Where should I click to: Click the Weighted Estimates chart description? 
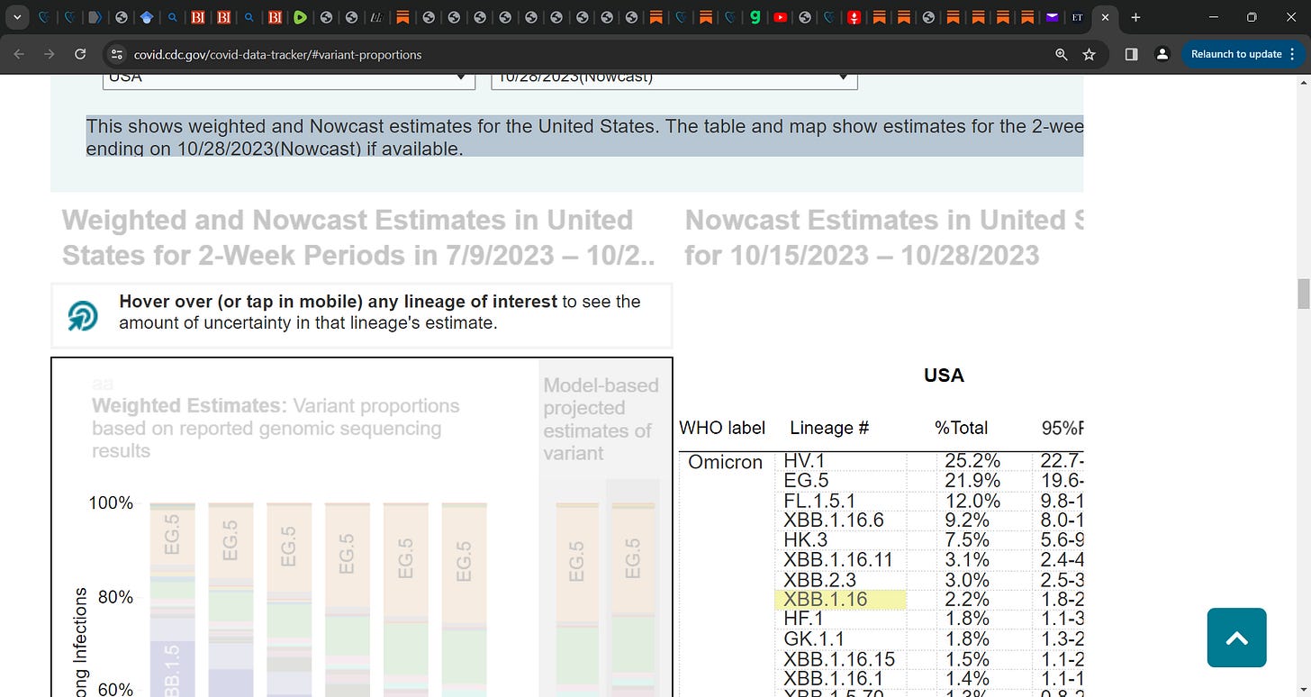[276, 429]
